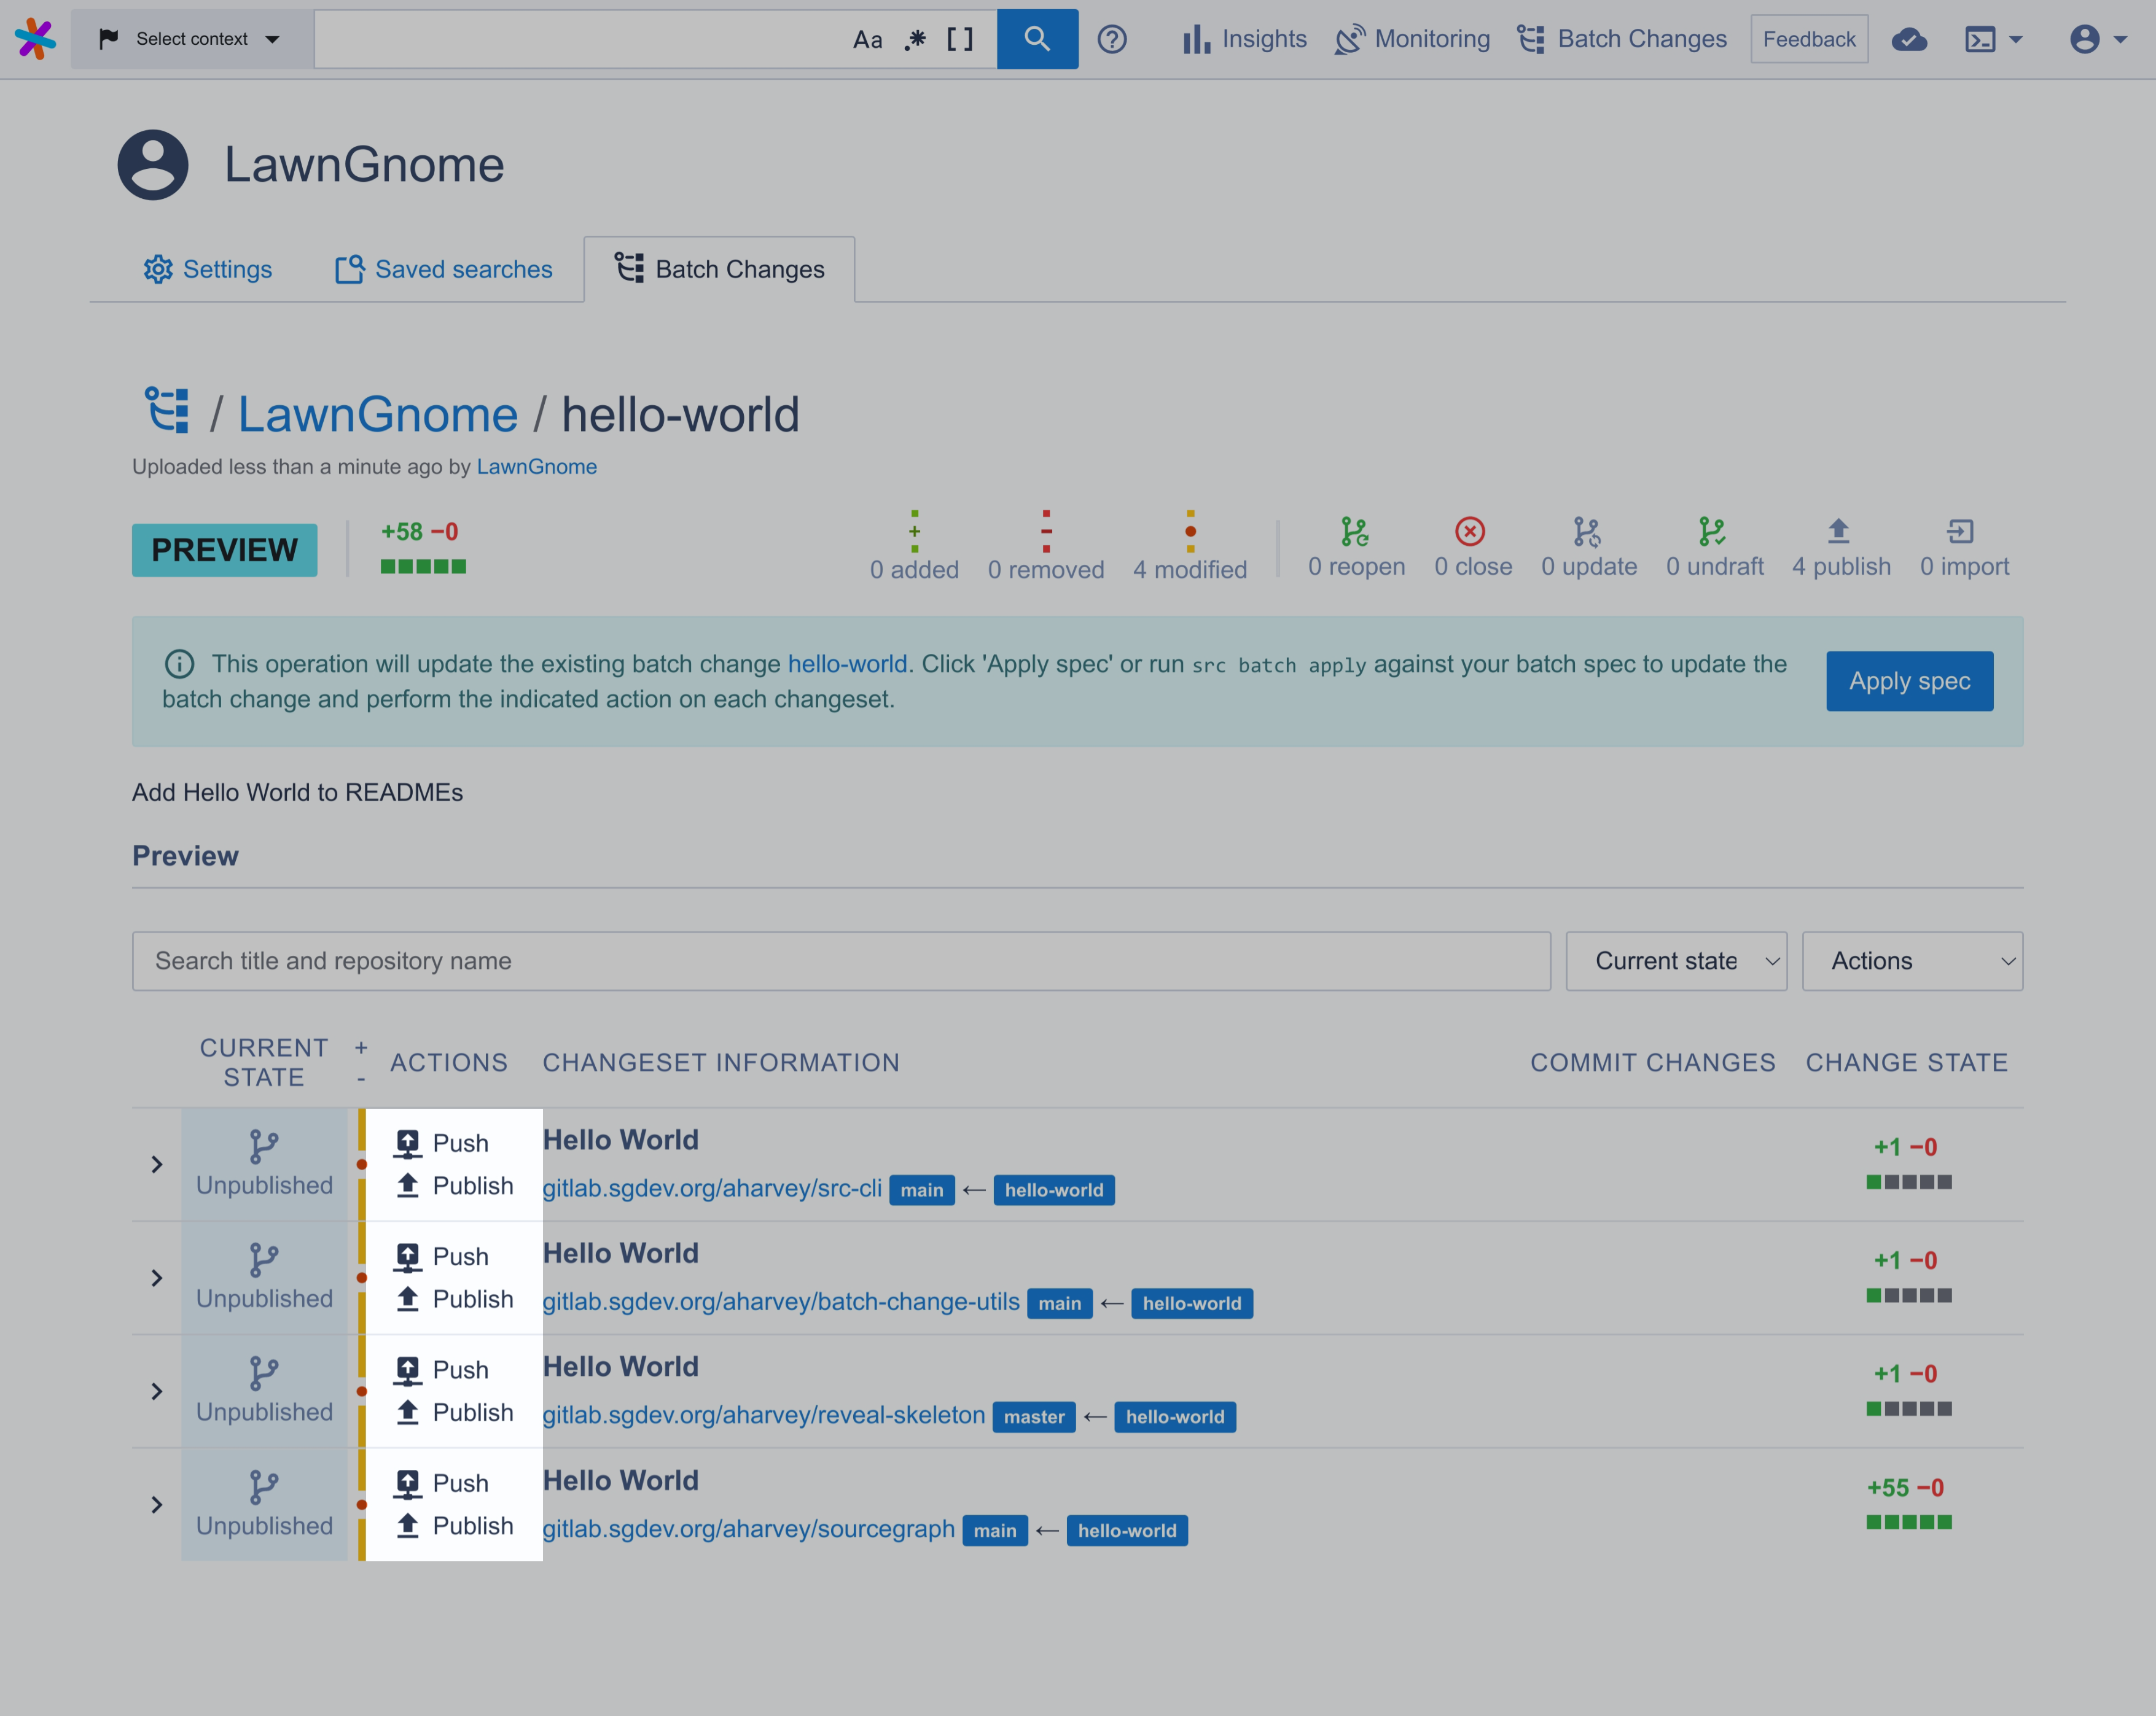The width and height of the screenshot is (2156, 1716).
Task: Open the user account menu
Action: point(2098,39)
